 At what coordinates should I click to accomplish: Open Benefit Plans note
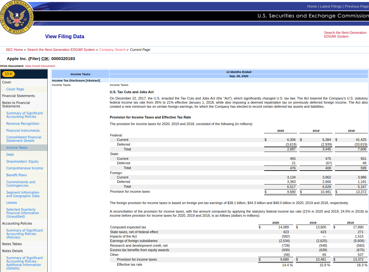(x=16, y=175)
